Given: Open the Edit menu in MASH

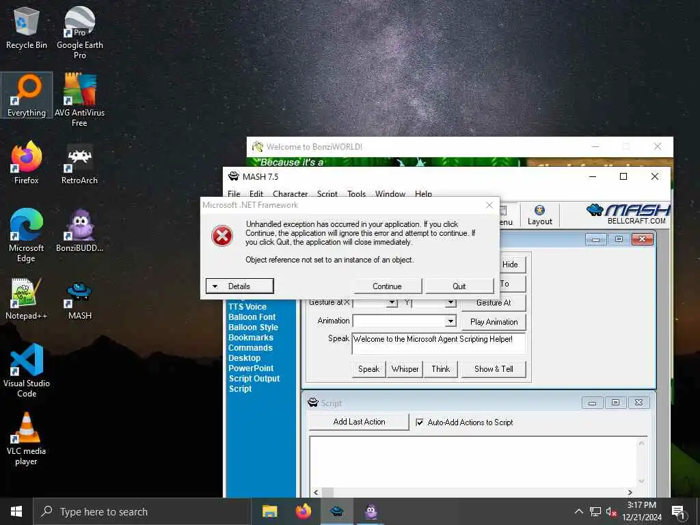Looking at the screenshot, I should click(256, 193).
